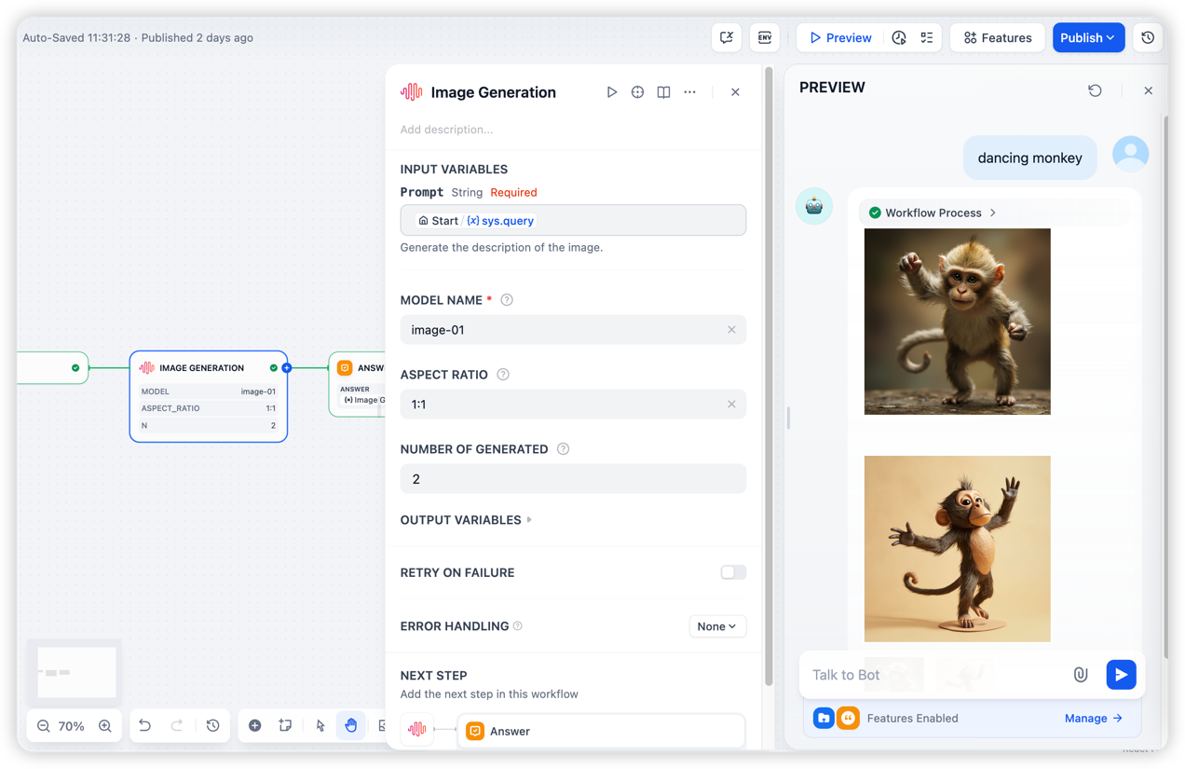Open the node help book icon
1185x769 pixels.
pos(663,92)
